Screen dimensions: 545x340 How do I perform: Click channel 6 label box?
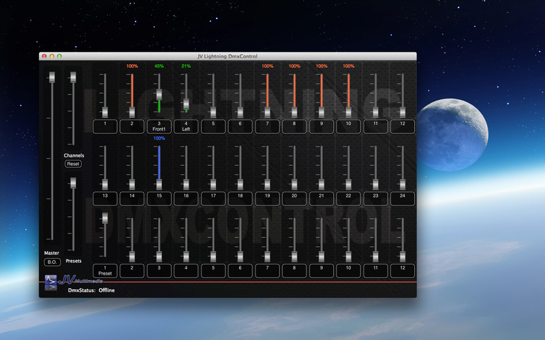coord(240,126)
